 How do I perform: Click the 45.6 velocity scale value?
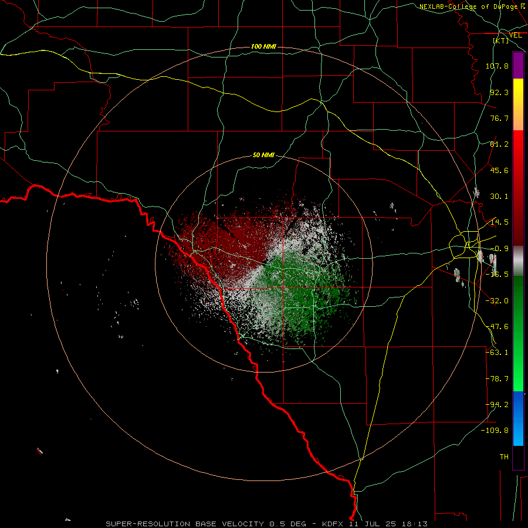pos(499,170)
